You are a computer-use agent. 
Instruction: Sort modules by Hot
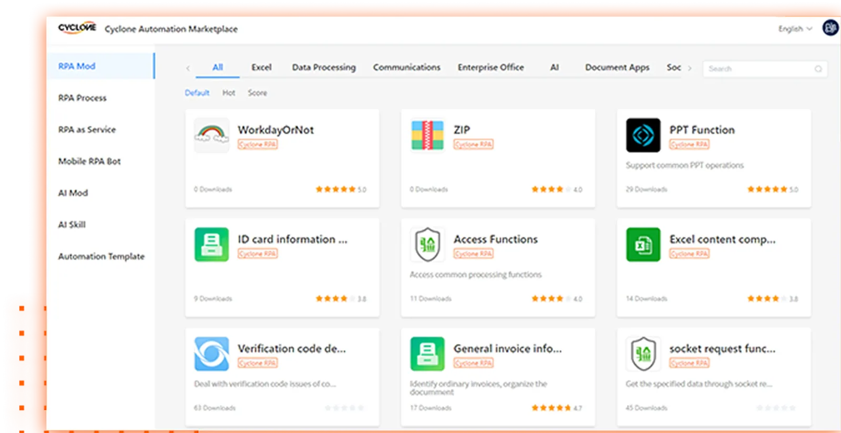click(229, 93)
